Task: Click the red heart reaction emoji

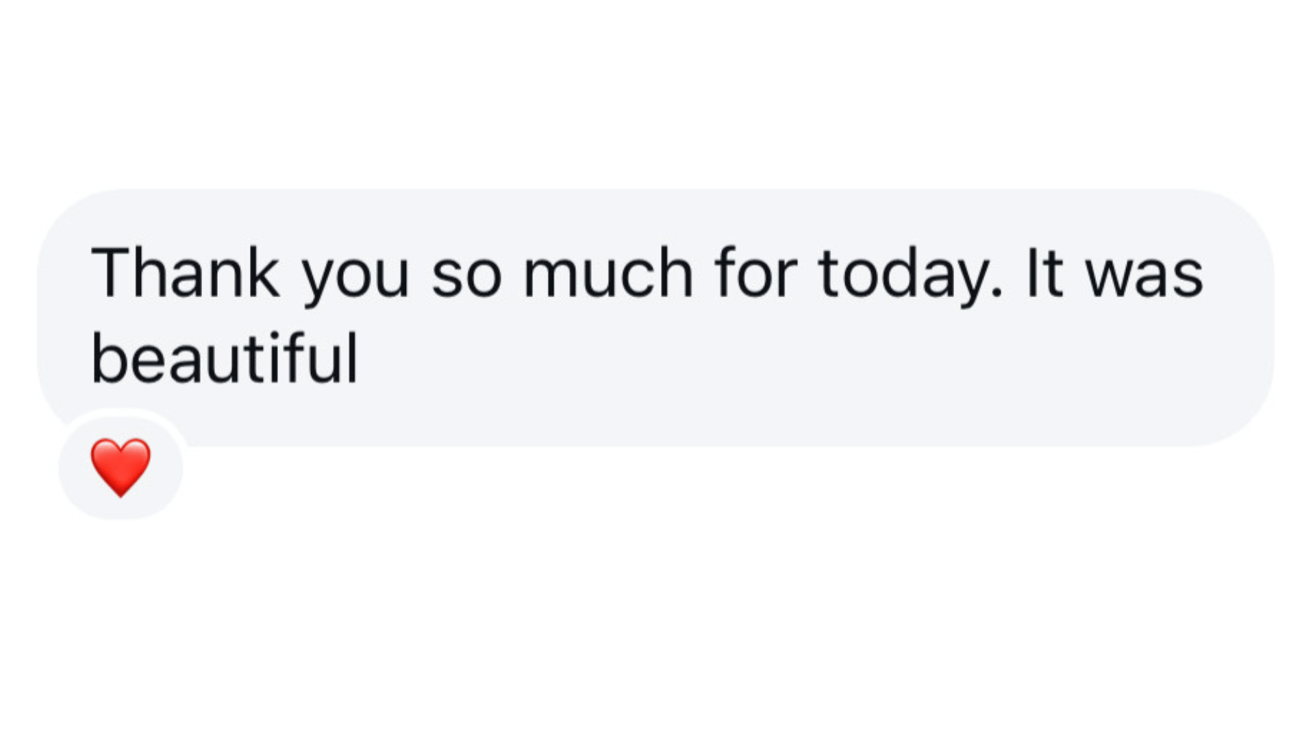Action: 121,467
